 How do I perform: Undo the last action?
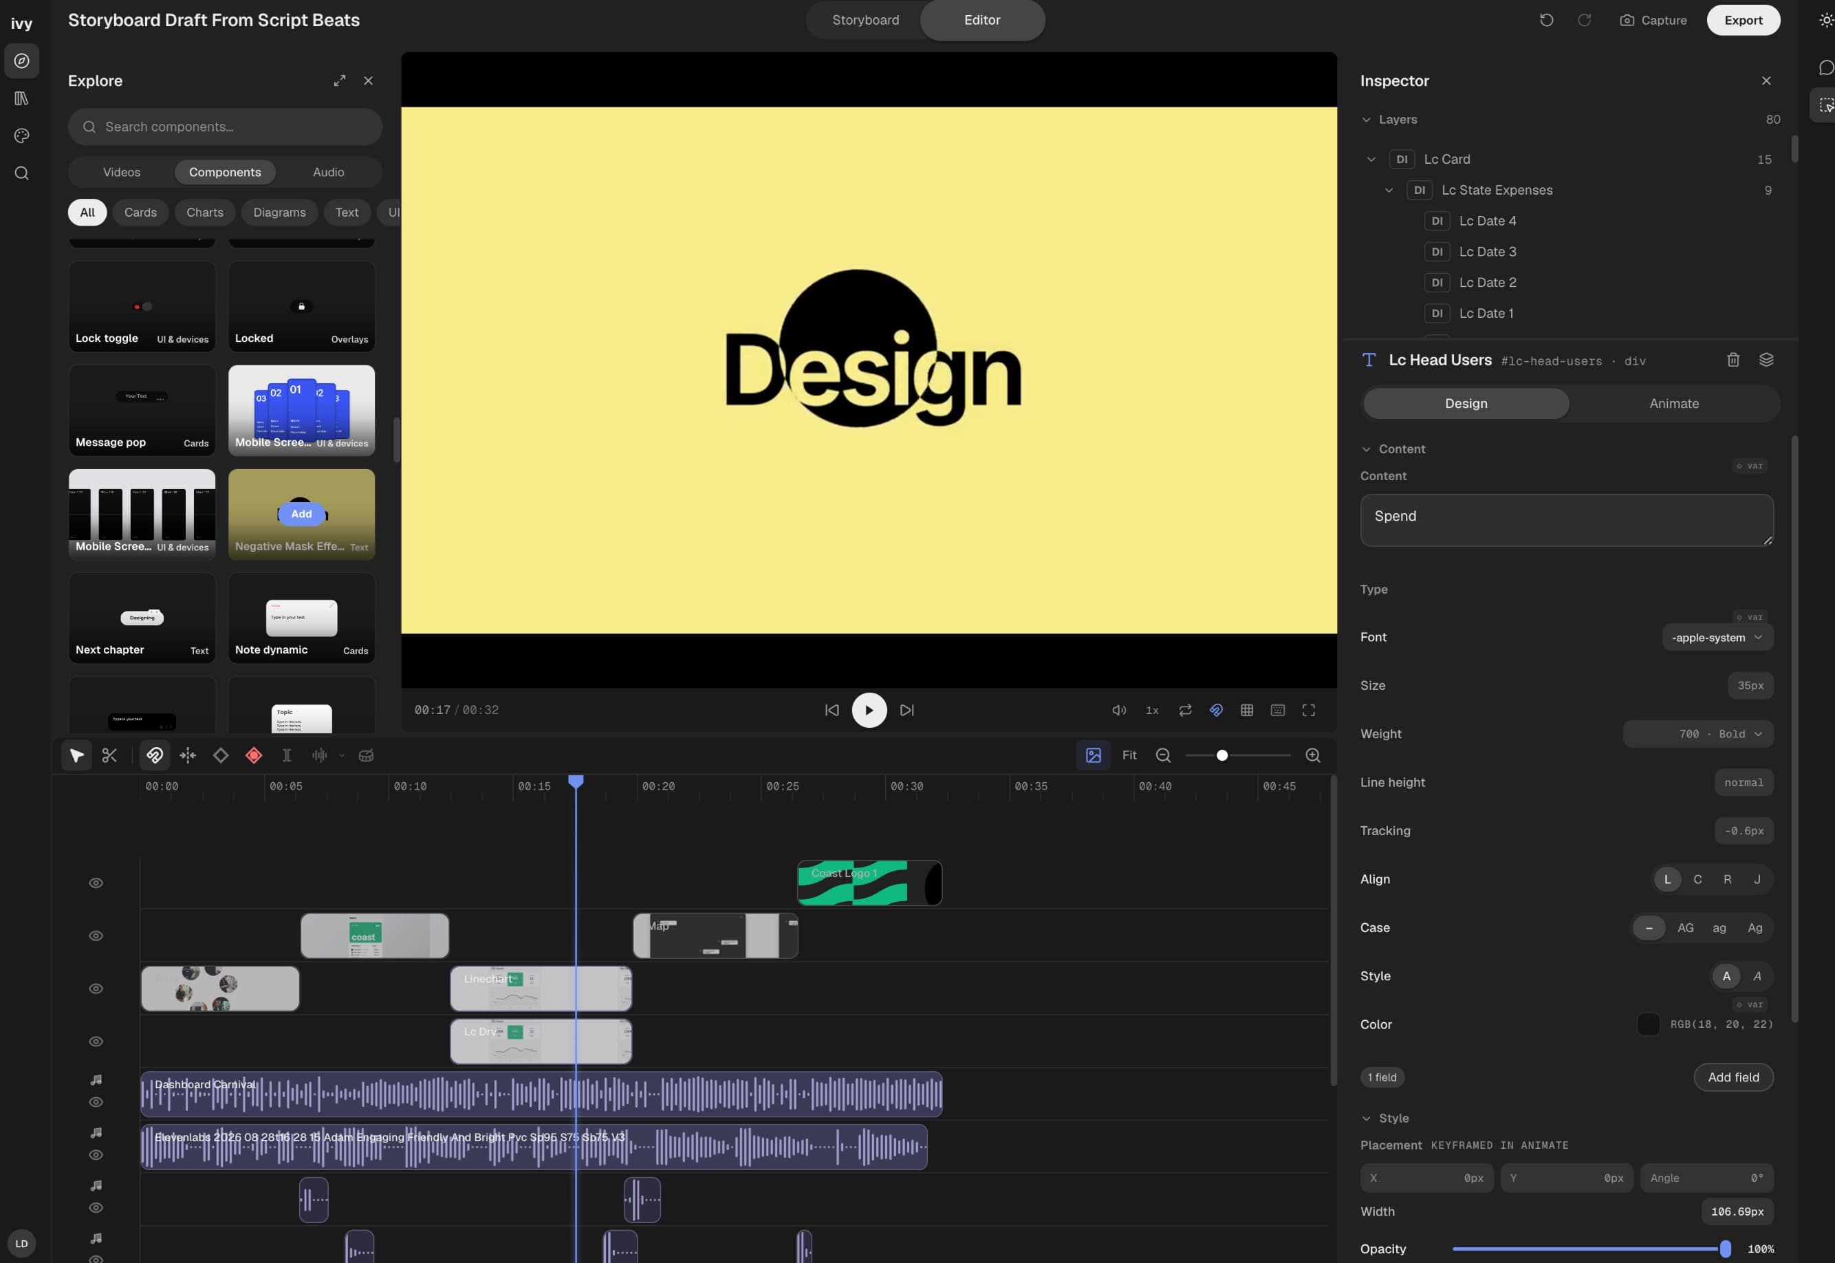[x=1546, y=20]
